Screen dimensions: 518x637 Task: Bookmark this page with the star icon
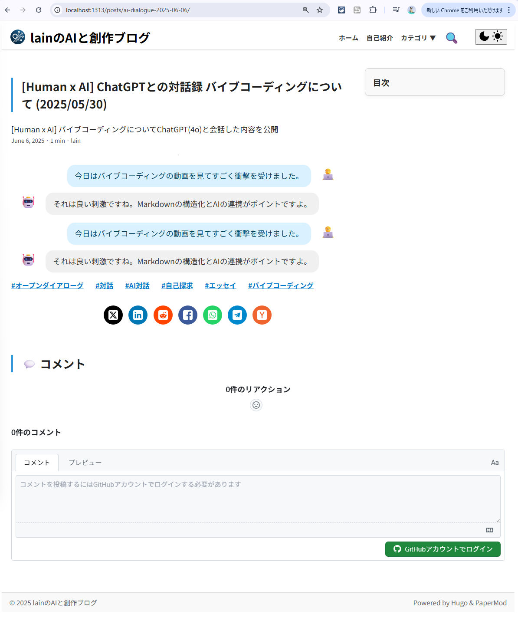(x=320, y=10)
